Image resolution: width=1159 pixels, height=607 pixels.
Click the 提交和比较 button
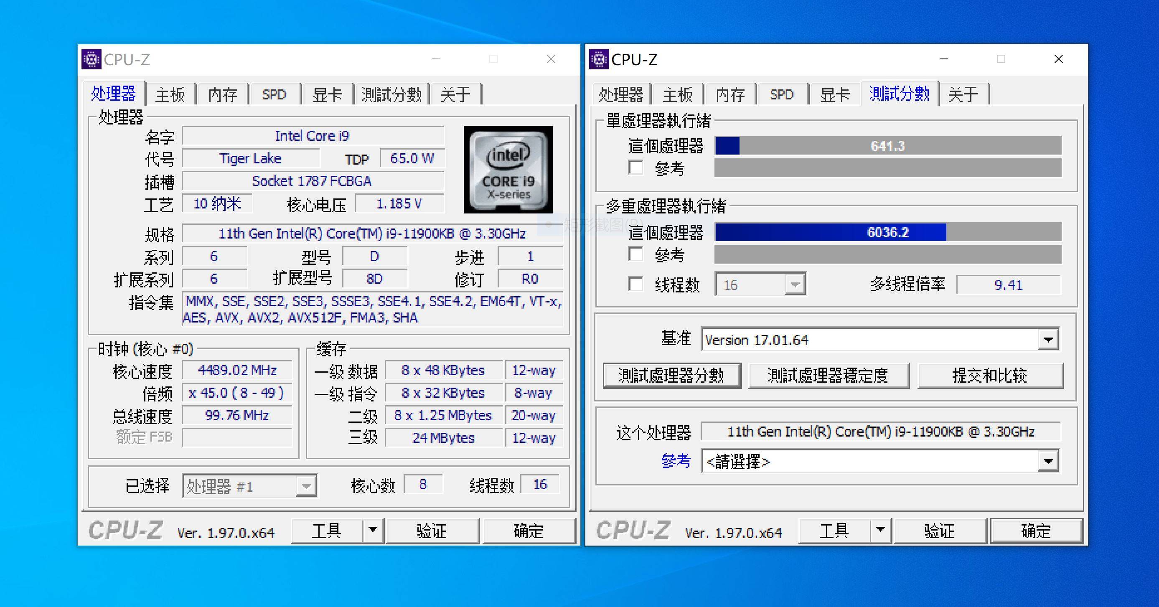[x=990, y=375]
